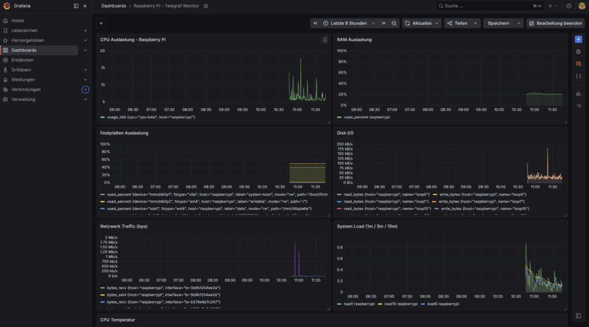Go to Home in the sidebar

point(17,21)
